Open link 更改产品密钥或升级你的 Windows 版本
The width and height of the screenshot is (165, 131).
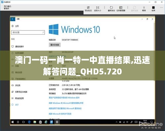coord(64,98)
